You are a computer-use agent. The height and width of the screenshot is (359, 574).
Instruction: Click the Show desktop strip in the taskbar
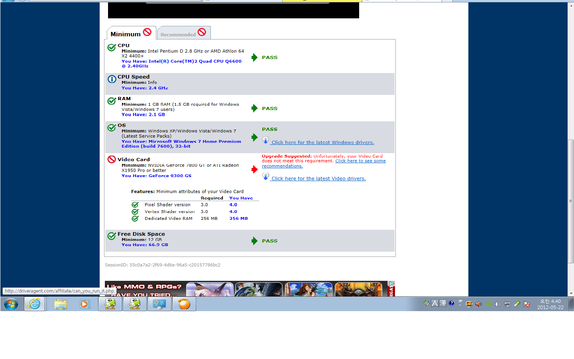click(x=571, y=304)
